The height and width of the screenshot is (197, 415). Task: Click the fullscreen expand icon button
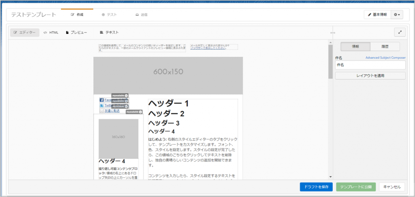click(x=400, y=32)
